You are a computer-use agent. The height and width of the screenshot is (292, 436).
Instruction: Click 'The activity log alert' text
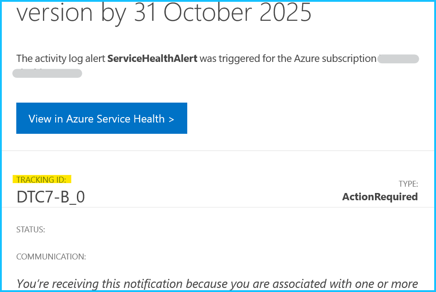pos(61,59)
